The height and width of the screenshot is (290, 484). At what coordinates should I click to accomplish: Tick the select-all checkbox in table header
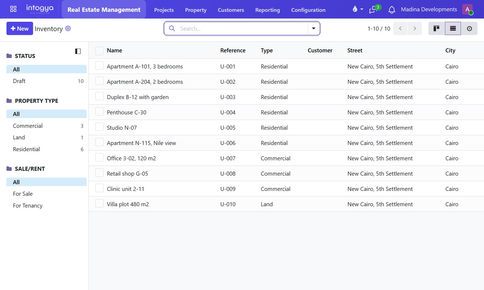click(x=99, y=51)
